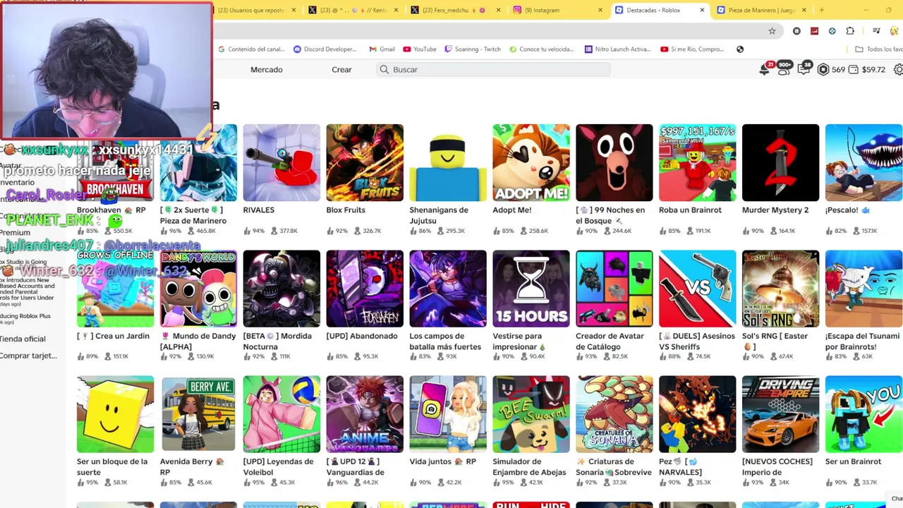Open Shenanigans de Jujutsu thumbnail
This screenshot has height=508, width=903.
tap(448, 163)
